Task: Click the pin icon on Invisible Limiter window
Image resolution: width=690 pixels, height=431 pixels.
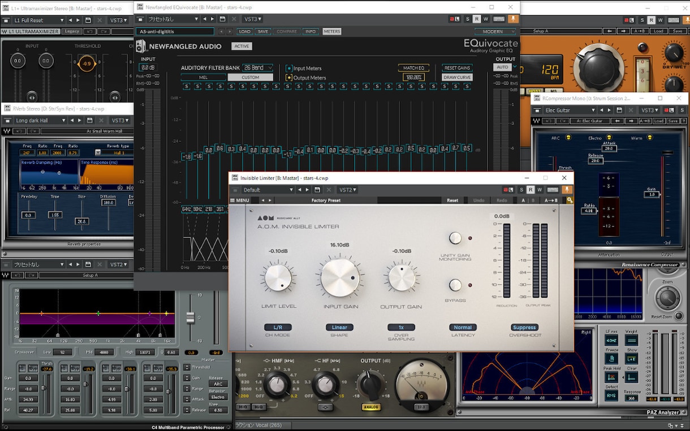Action: pos(567,190)
